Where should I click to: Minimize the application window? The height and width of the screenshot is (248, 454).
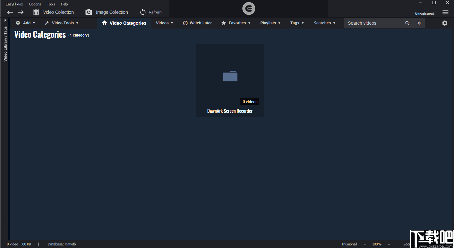421,3
